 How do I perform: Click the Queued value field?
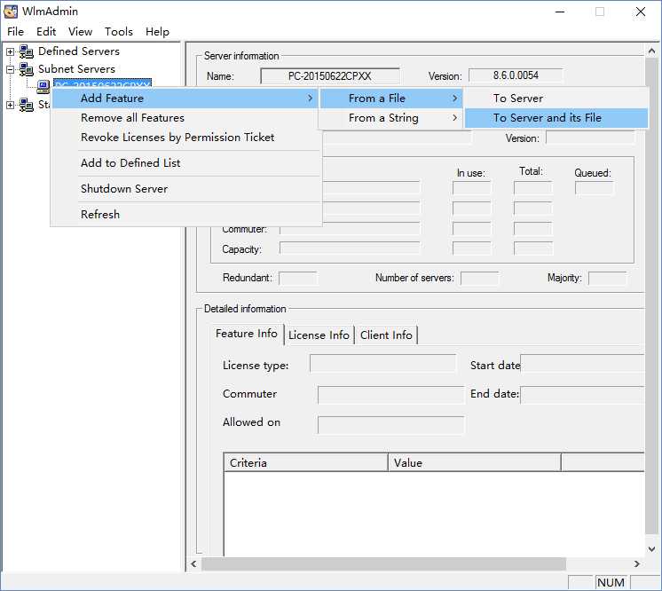pos(594,188)
